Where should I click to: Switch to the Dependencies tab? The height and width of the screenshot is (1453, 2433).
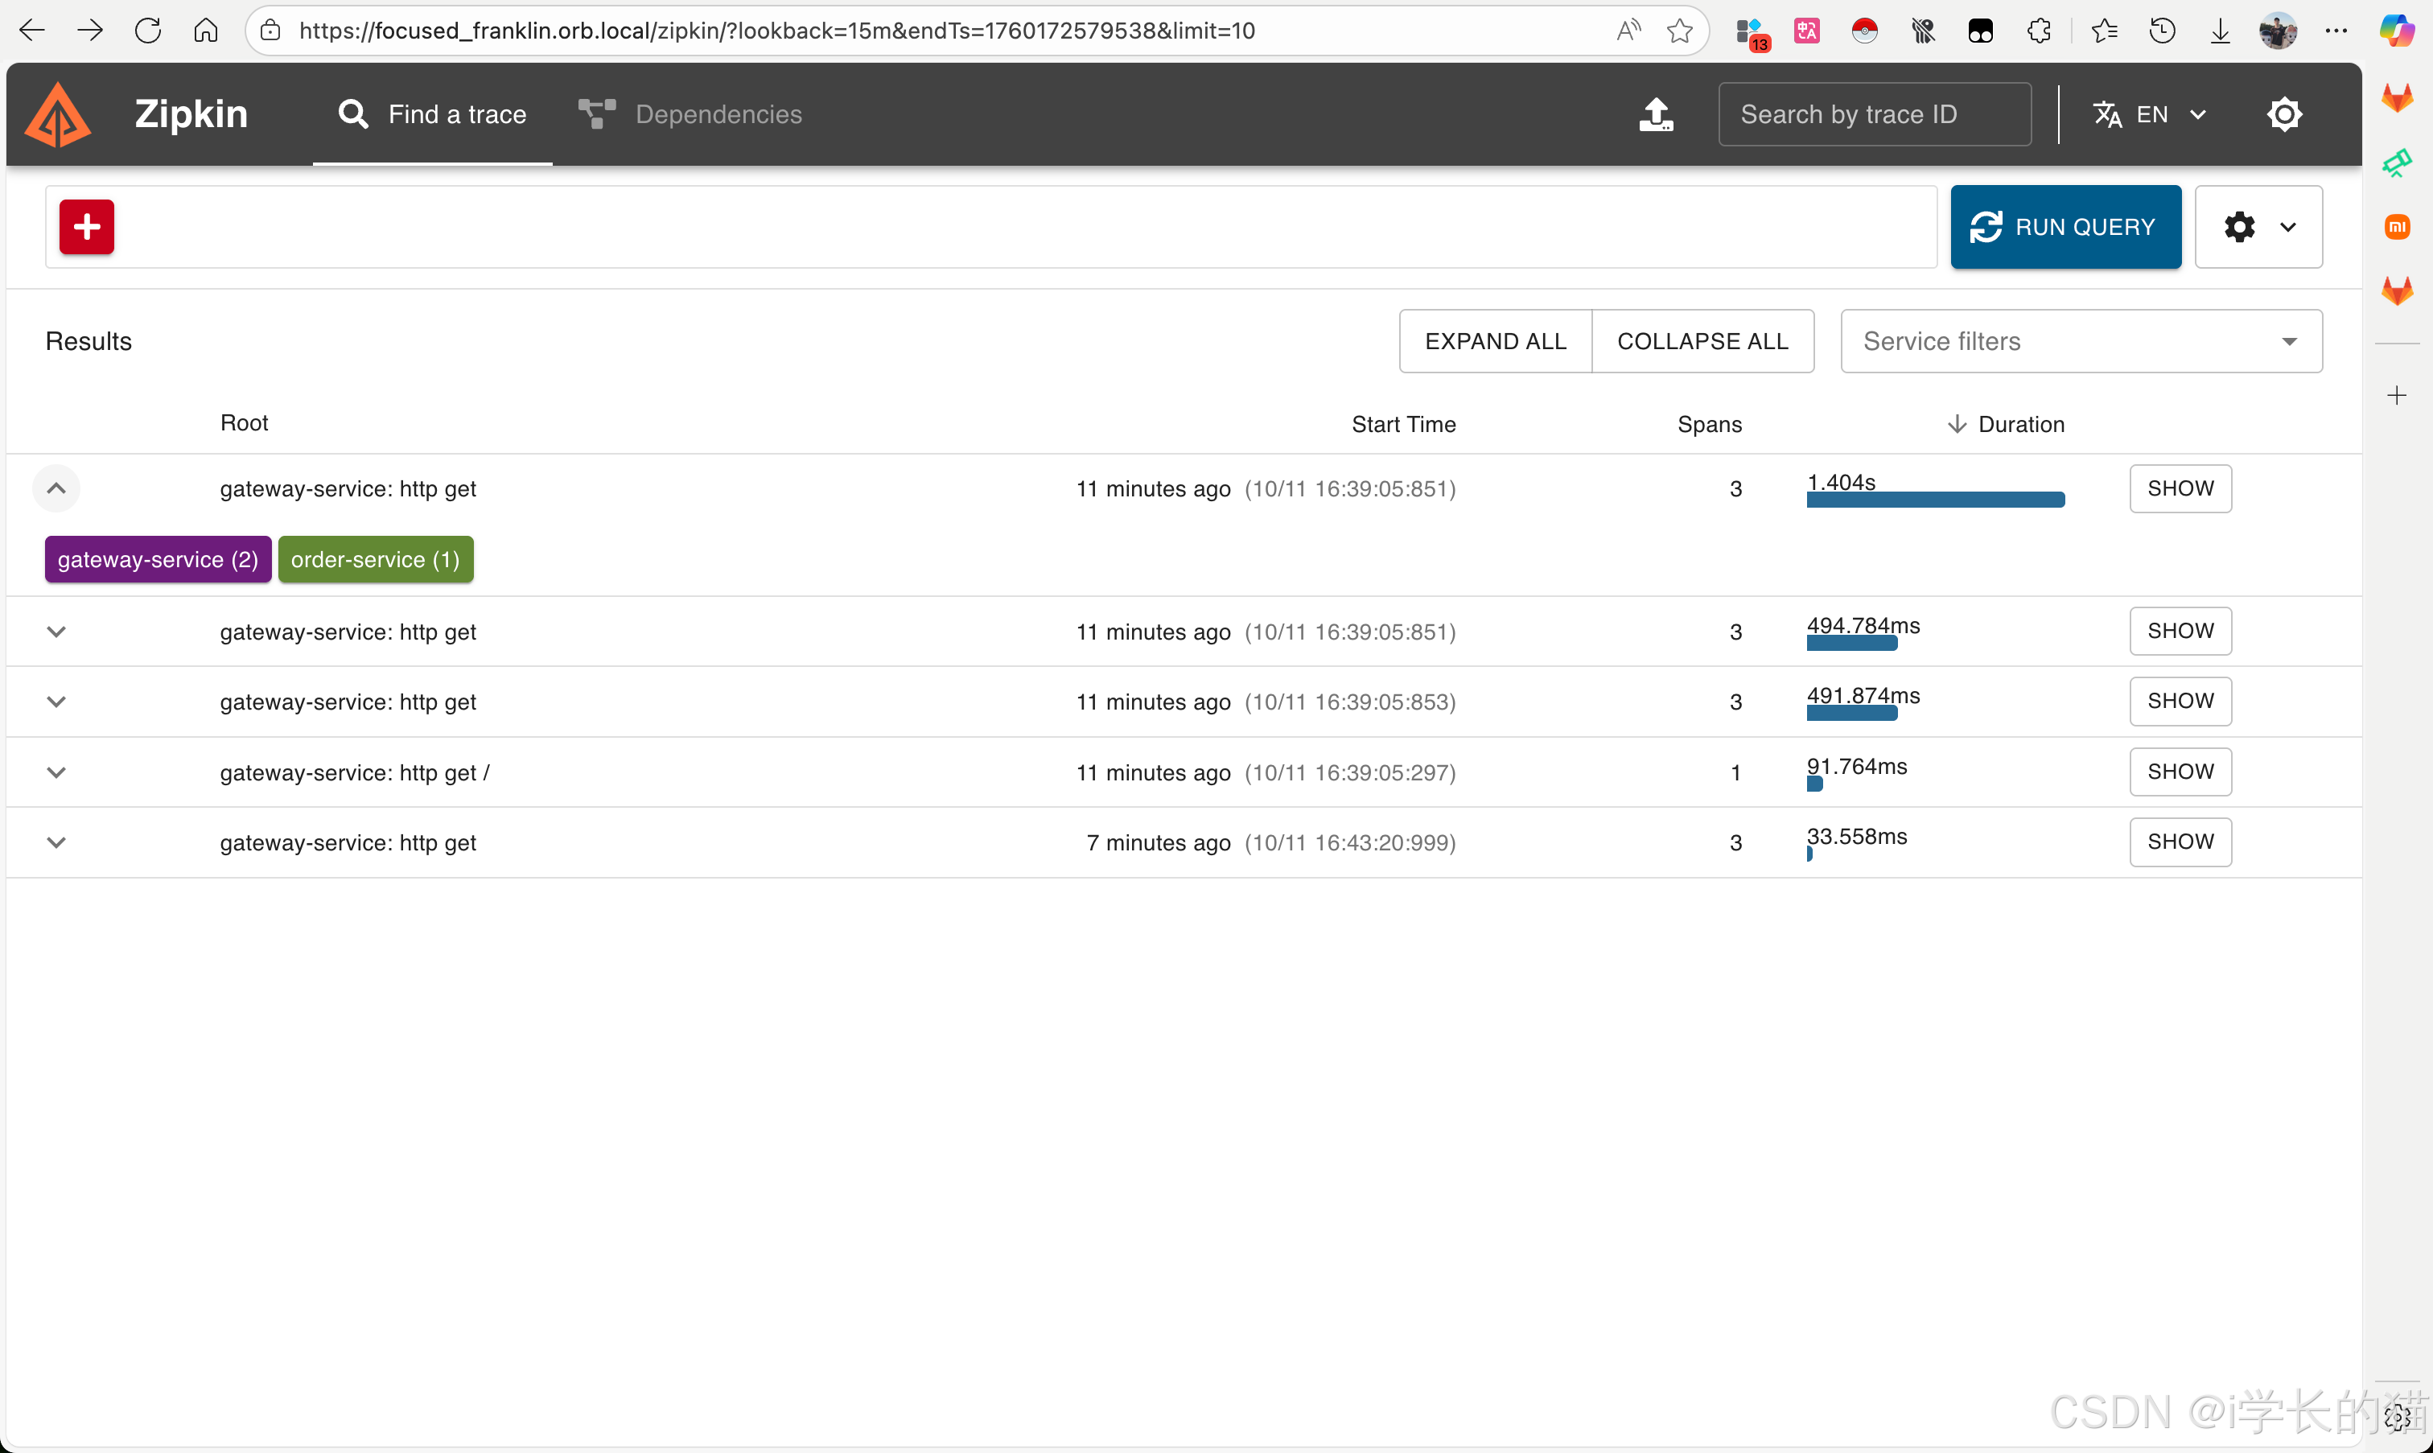[x=690, y=114]
